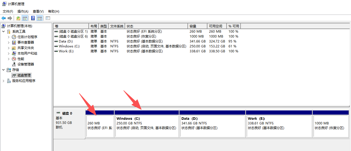Open the 查看(V) menu
The width and height of the screenshot is (351, 151).
(38, 12)
